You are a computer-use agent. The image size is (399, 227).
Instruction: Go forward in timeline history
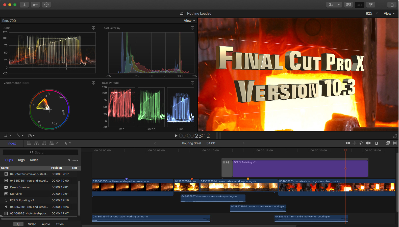pyautogui.click(x=243, y=143)
